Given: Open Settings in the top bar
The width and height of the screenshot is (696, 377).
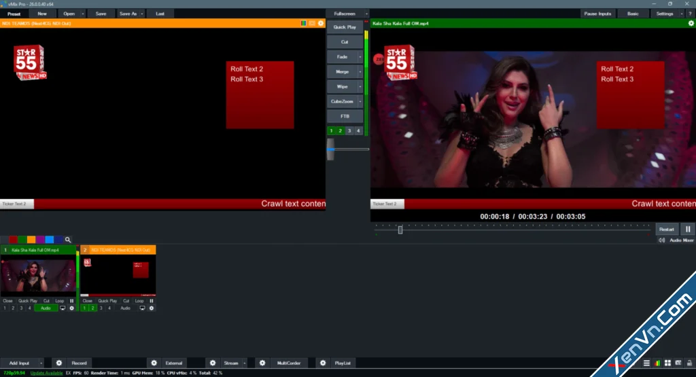Looking at the screenshot, I should click(665, 14).
